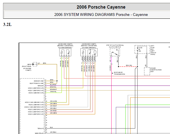The image size is (170, 134).
Task: Click the MB14 ground connector symbol
Action: [x=35, y=64]
